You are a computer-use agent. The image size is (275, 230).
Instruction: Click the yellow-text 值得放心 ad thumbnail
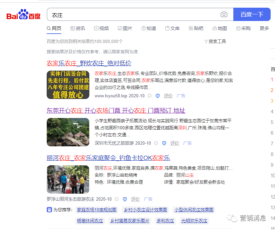coord(68,85)
